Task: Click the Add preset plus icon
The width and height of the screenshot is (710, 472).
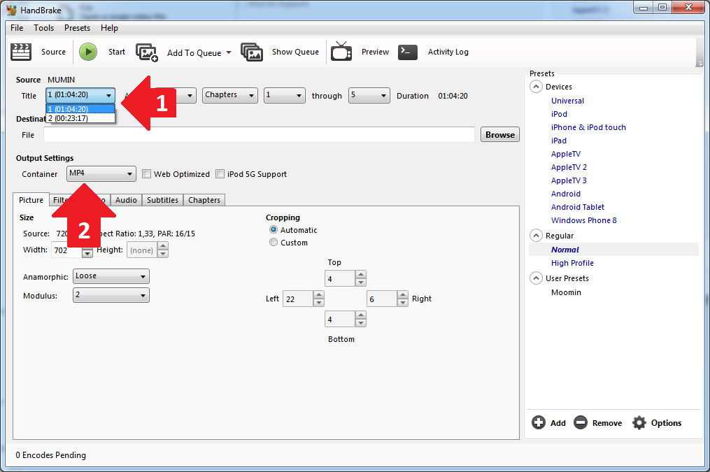Action: [x=539, y=422]
